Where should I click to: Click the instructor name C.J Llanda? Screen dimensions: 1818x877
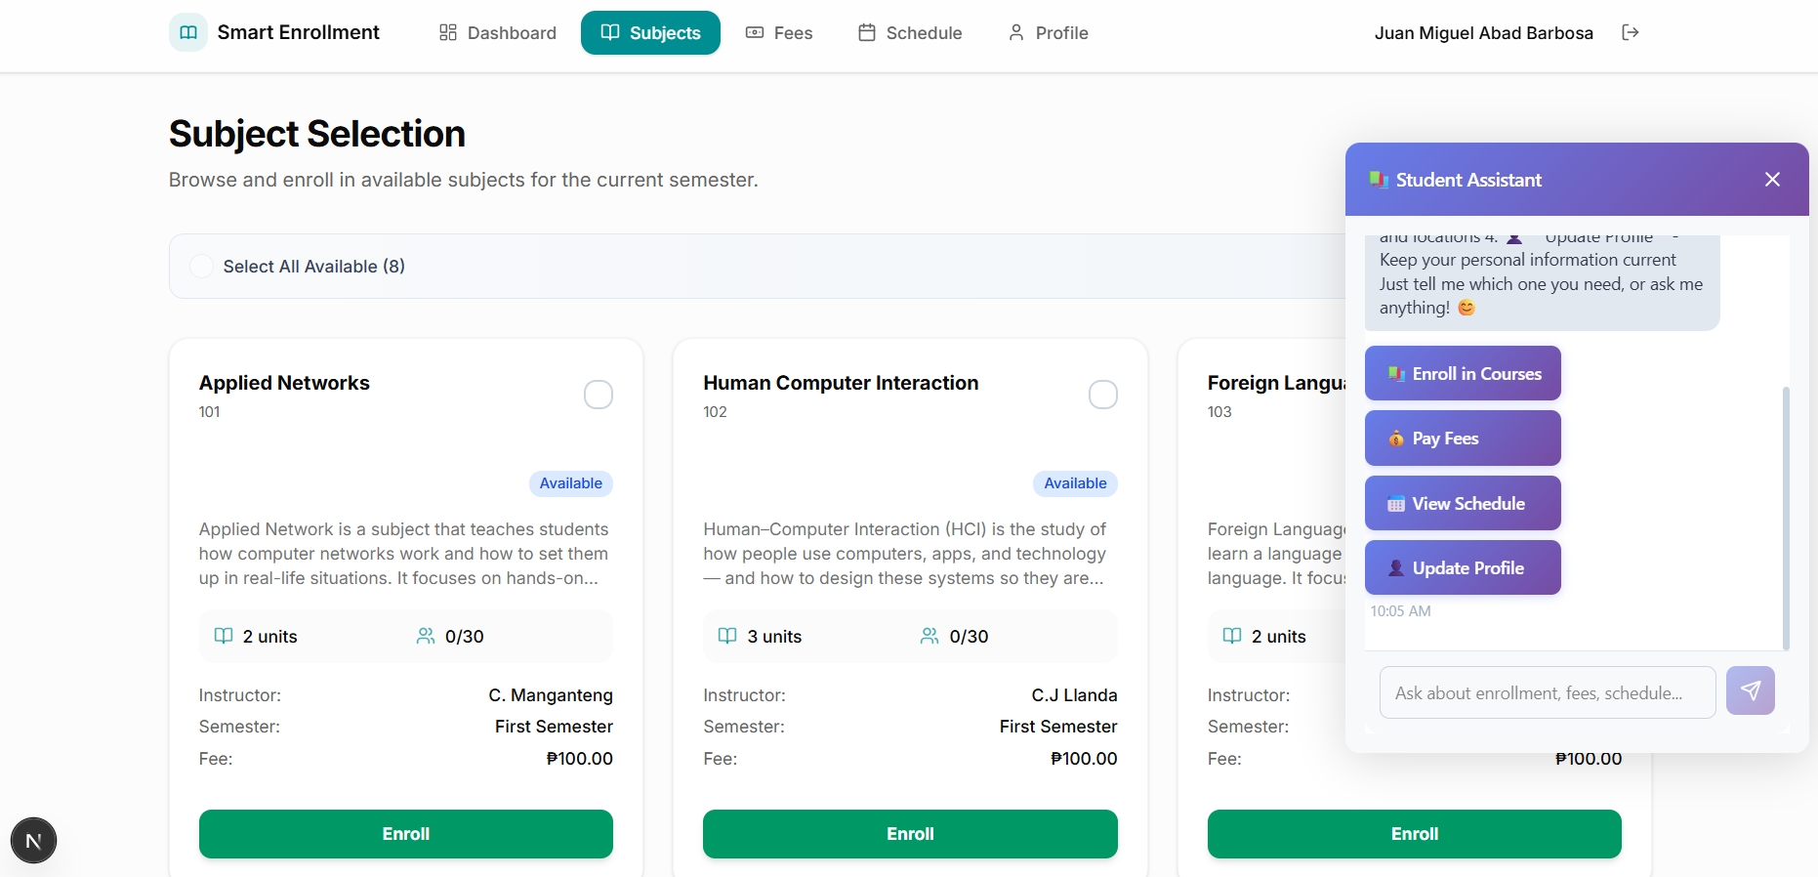(x=1074, y=695)
